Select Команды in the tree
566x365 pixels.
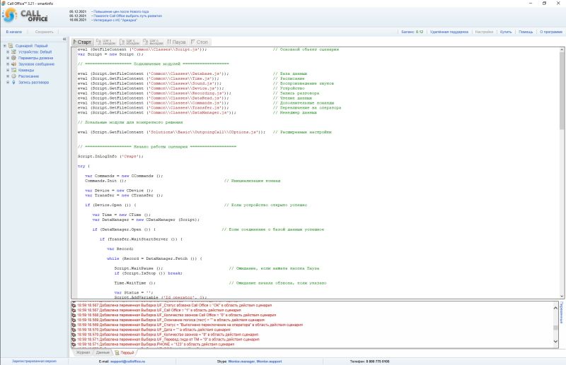[26, 71]
